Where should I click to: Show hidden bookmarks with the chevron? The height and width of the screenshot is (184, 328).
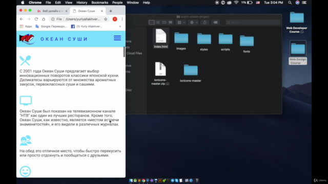pyautogui.click(x=120, y=27)
